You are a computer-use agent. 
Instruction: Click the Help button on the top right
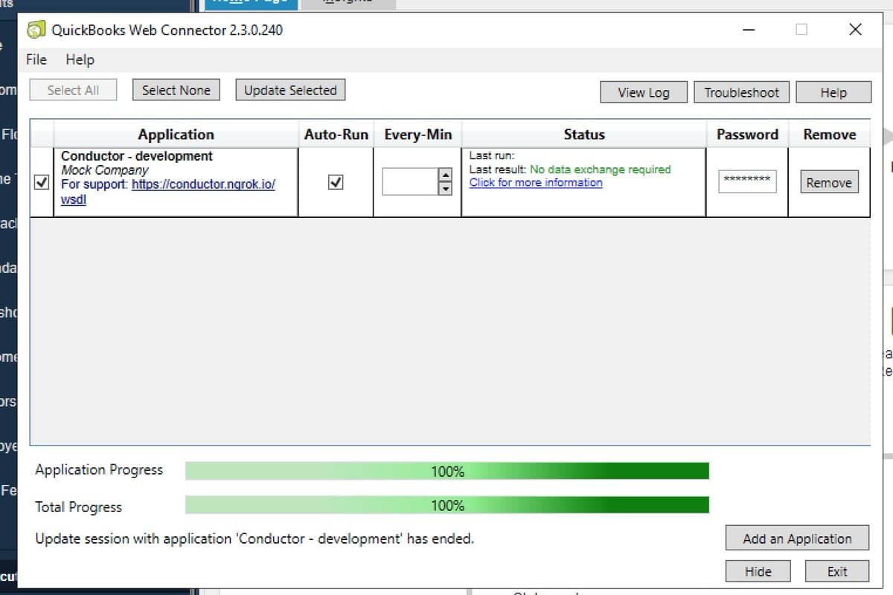pyautogui.click(x=833, y=92)
